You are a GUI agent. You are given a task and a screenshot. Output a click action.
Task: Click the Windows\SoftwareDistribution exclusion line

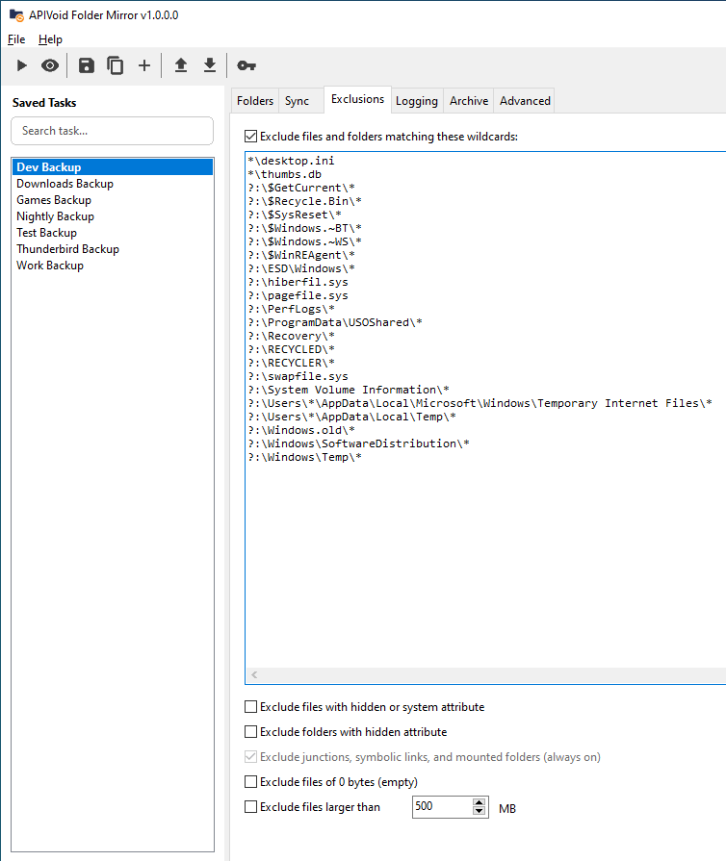[x=358, y=443]
